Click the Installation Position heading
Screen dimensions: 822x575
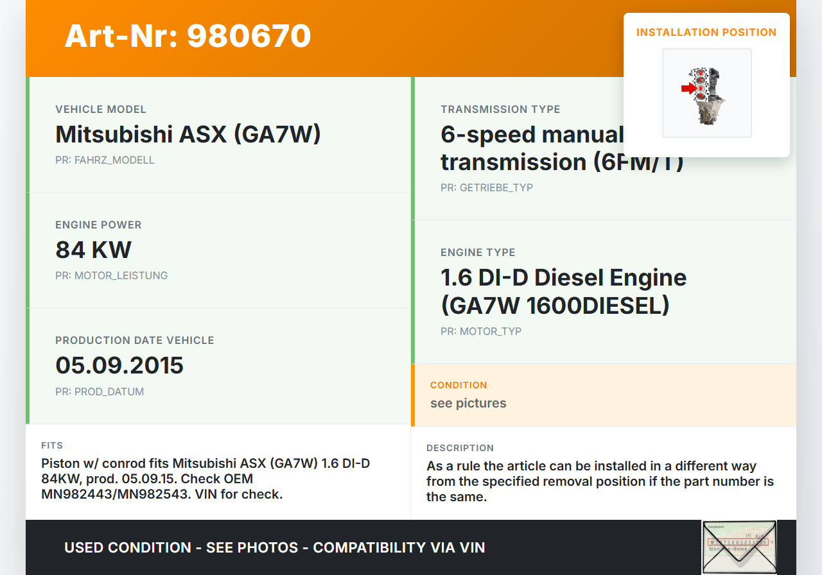(x=706, y=32)
